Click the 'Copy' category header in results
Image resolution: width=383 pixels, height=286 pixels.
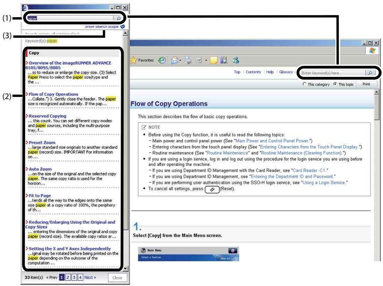[72, 53]
